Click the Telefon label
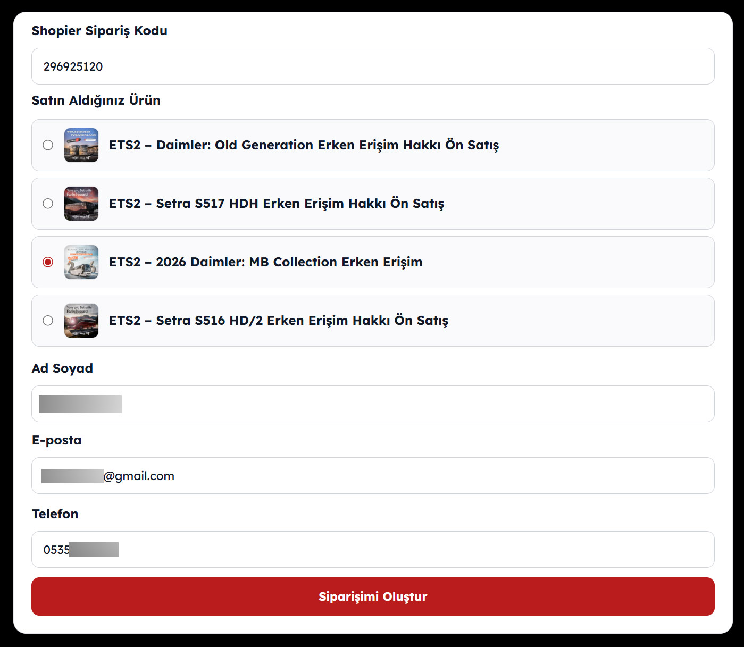 [x=55, y=514]
